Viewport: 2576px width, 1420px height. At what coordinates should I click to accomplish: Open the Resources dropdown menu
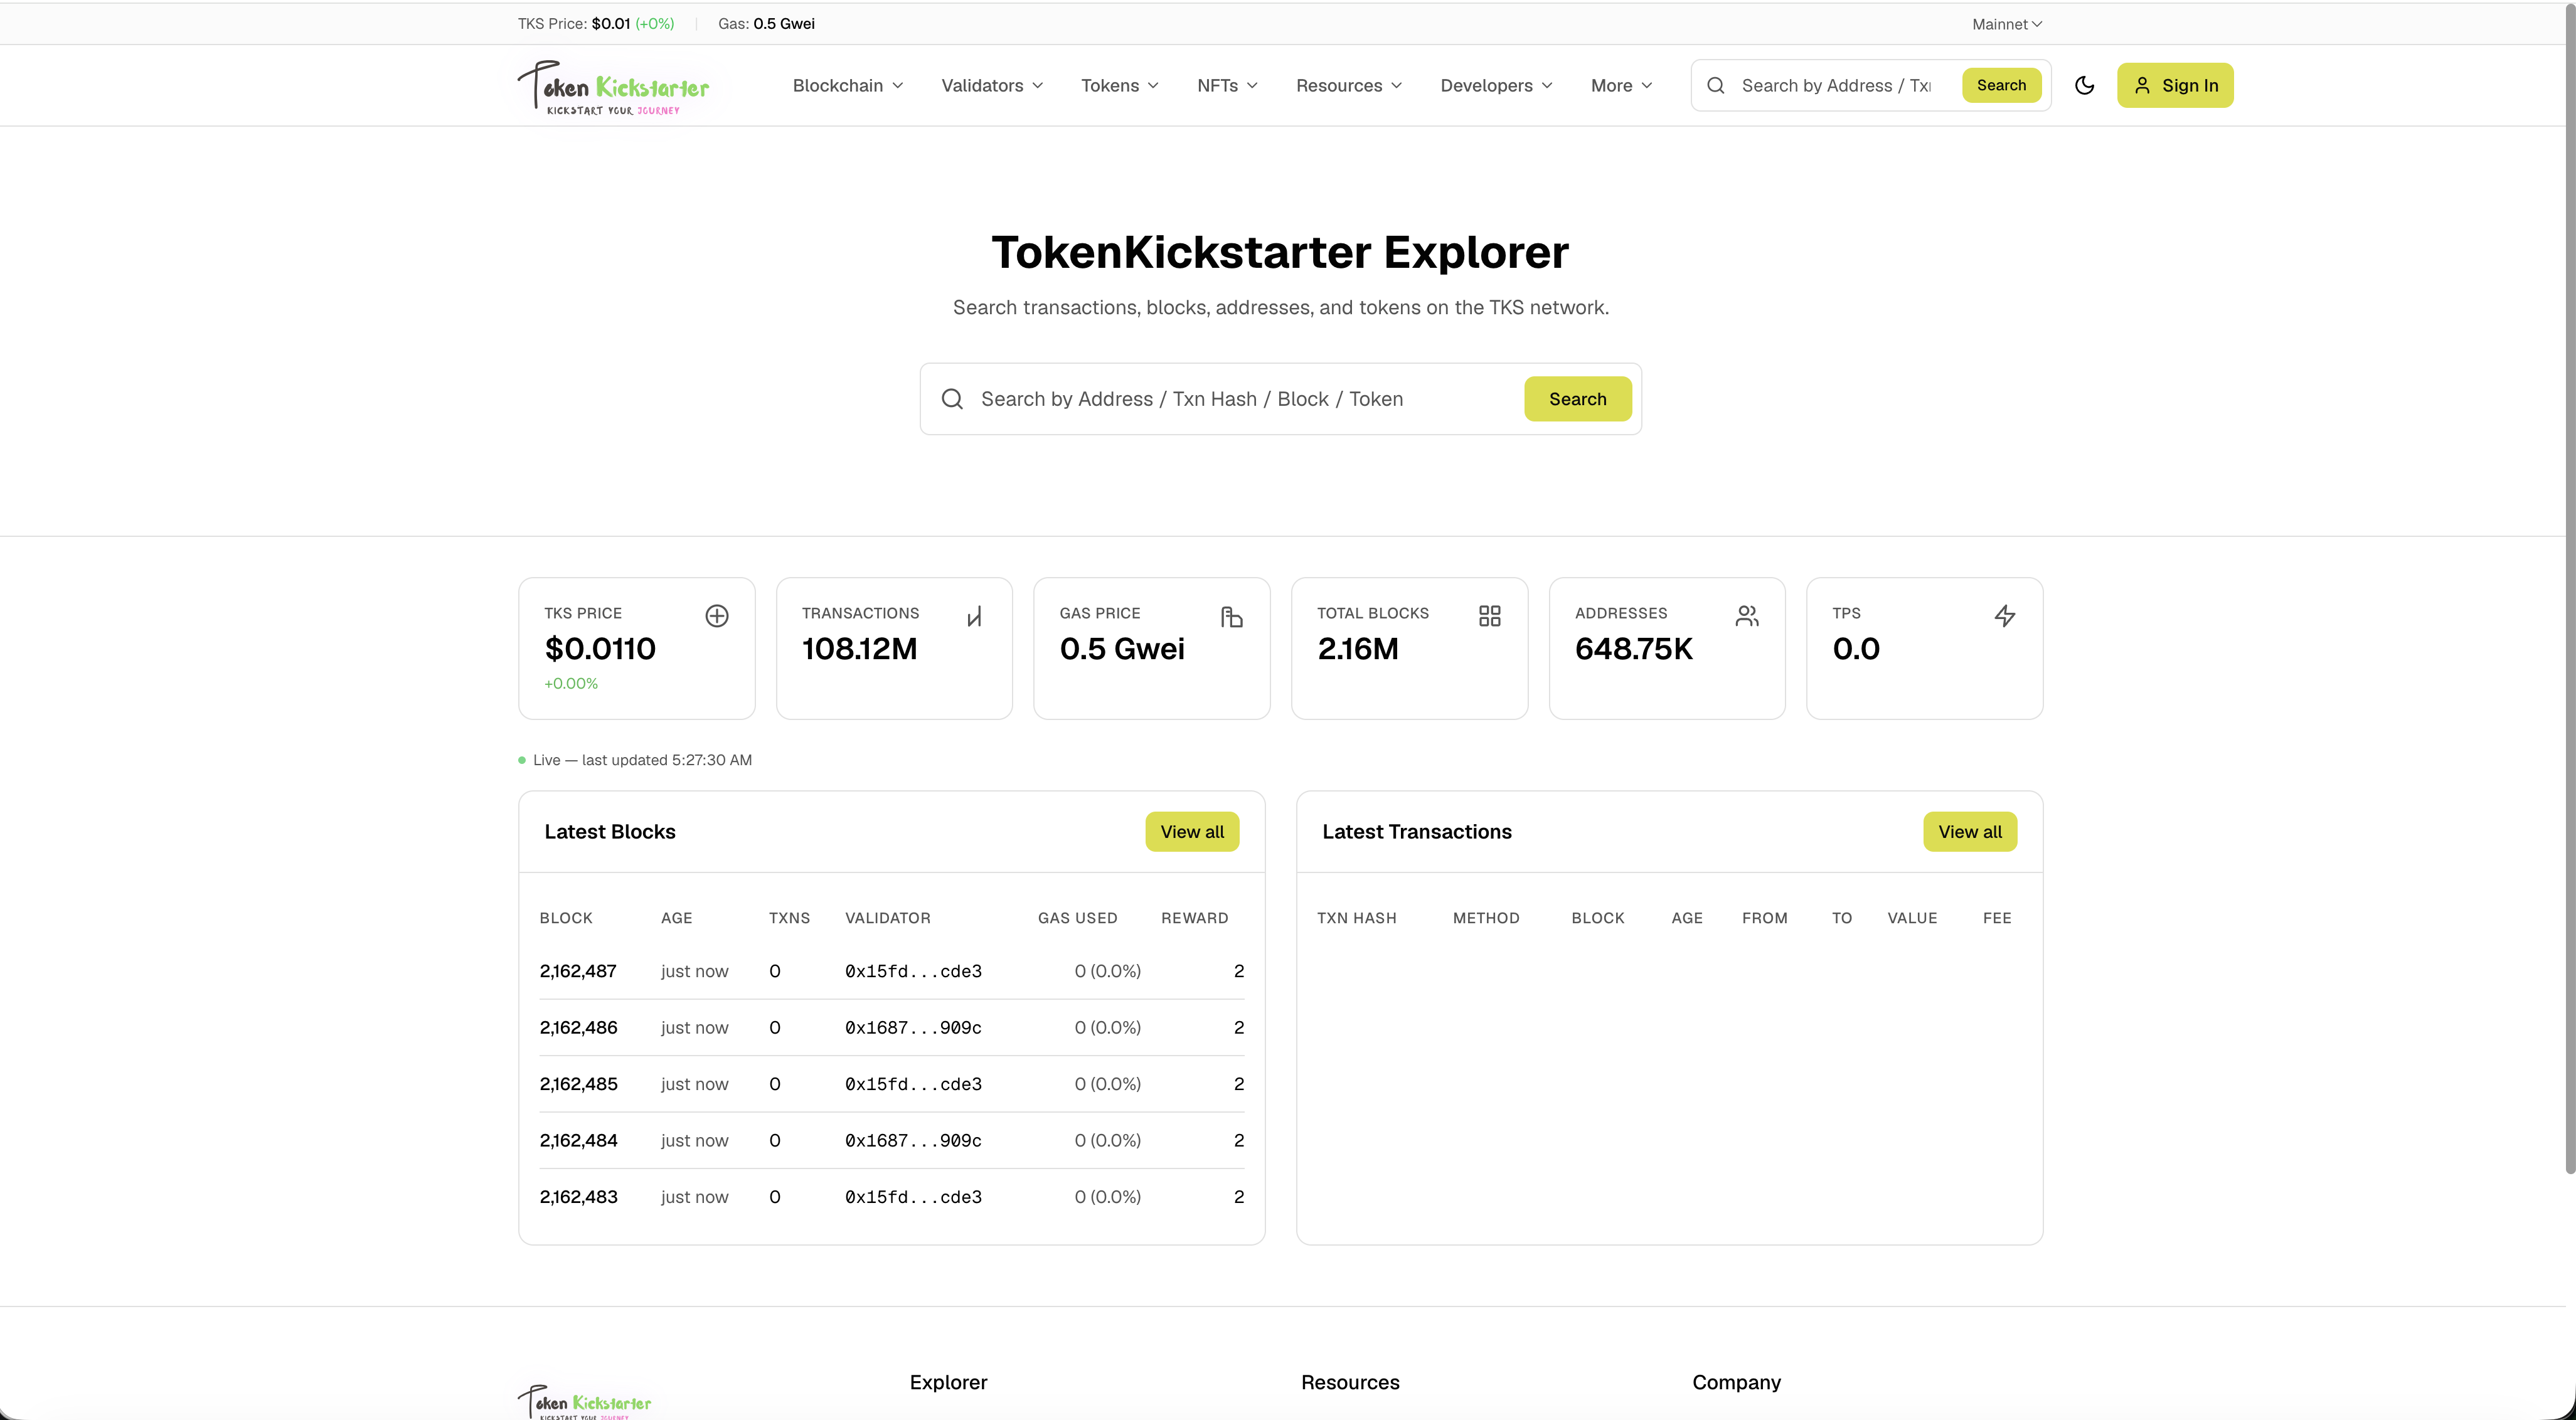pos(1349,85)
